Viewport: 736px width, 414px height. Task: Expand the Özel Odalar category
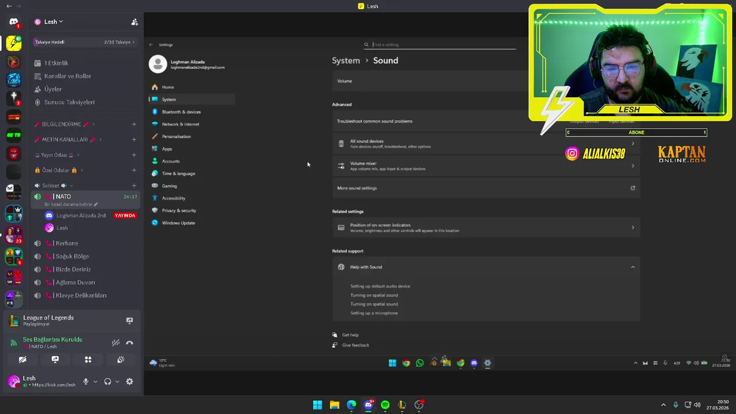59,170
